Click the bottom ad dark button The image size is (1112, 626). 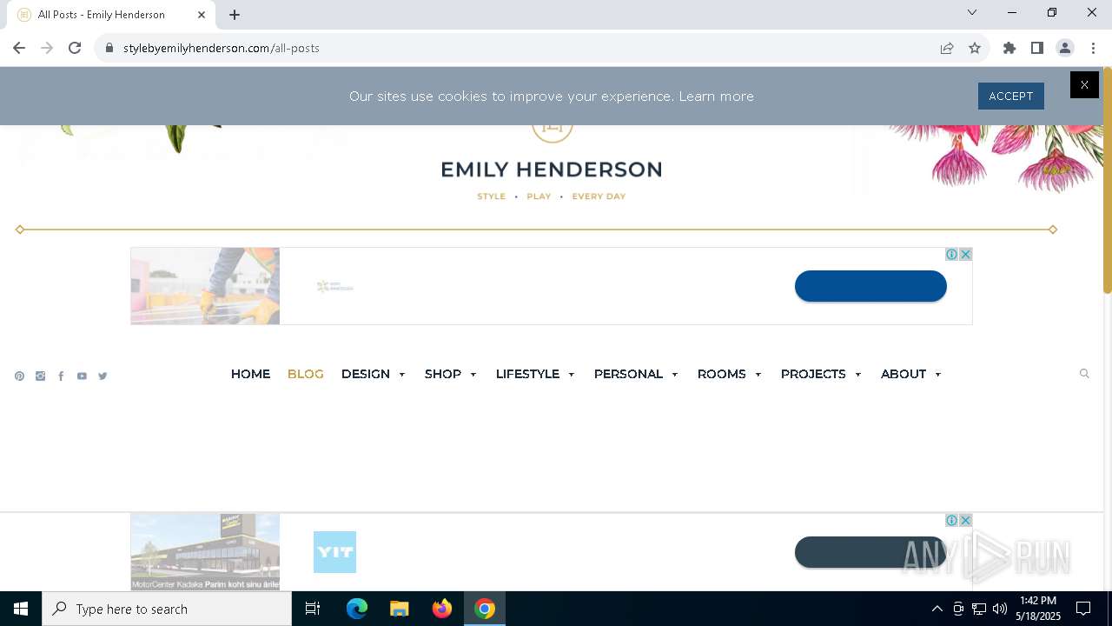(870, 552)
